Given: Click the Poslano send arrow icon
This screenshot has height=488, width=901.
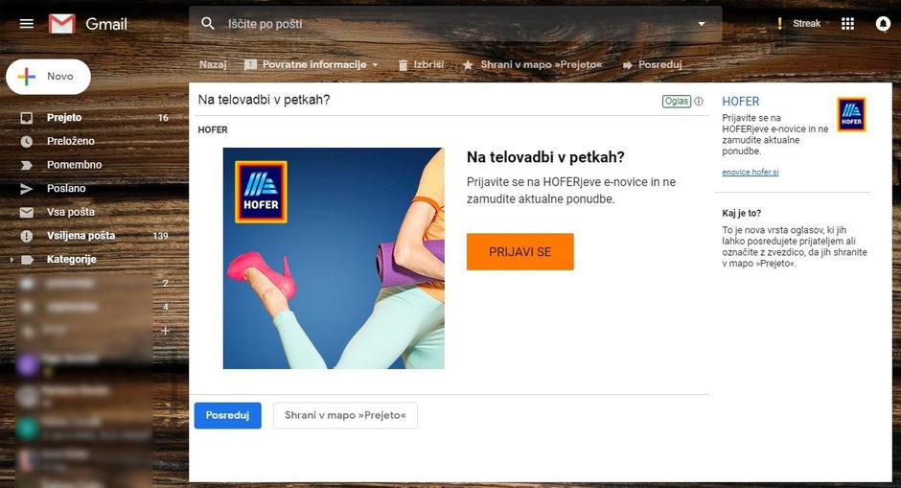Looking at the screenshot, I should (27, 189).
